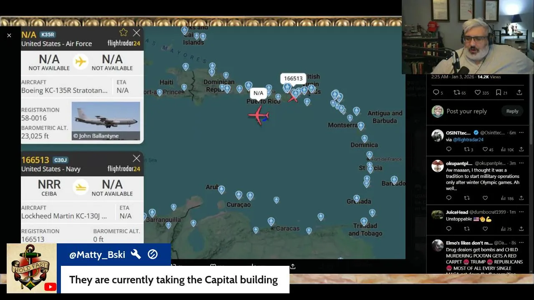Like the JuiceHead Unstoppable comment
Screen dimensions: 534x300
[485, 228]
